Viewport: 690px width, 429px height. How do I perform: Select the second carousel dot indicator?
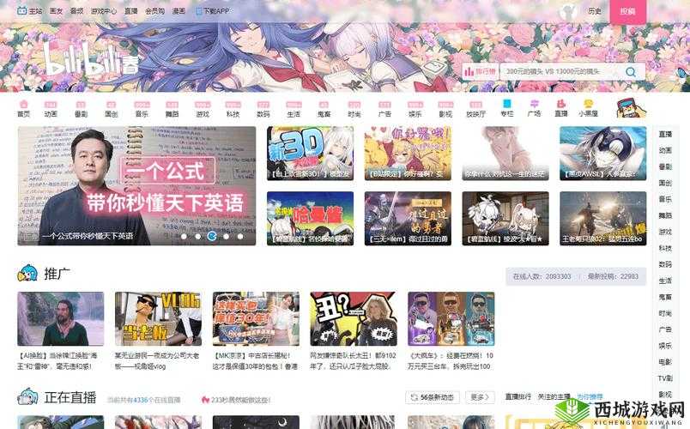(x=198, y=236)
